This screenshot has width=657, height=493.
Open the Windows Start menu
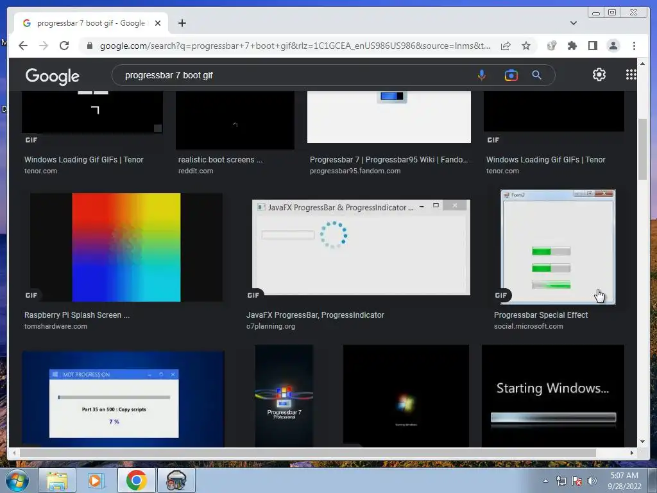(17, 480)
